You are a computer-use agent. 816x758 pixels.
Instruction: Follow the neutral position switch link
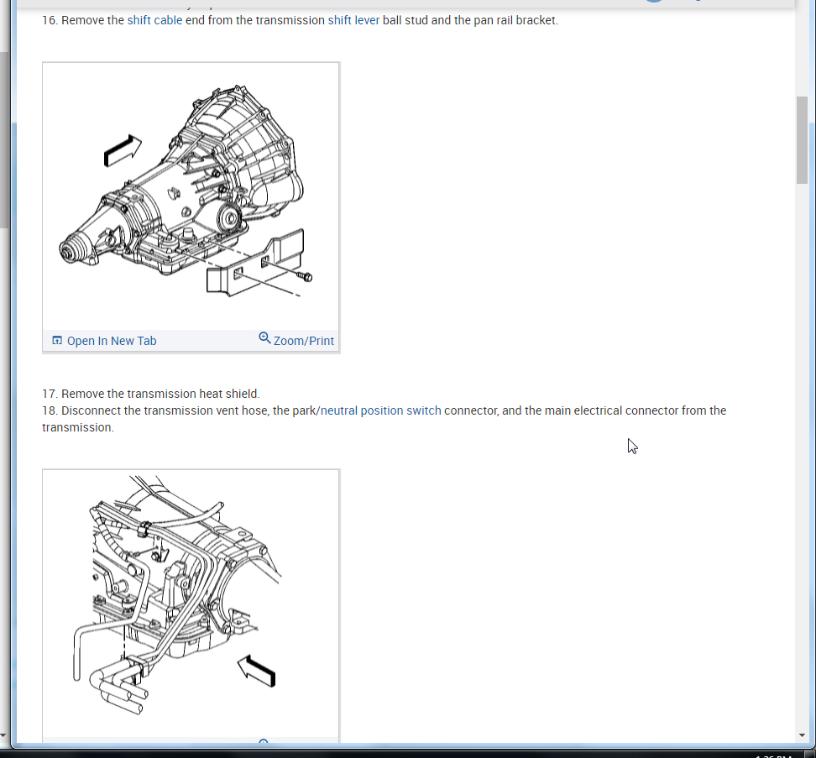[380, 410]
